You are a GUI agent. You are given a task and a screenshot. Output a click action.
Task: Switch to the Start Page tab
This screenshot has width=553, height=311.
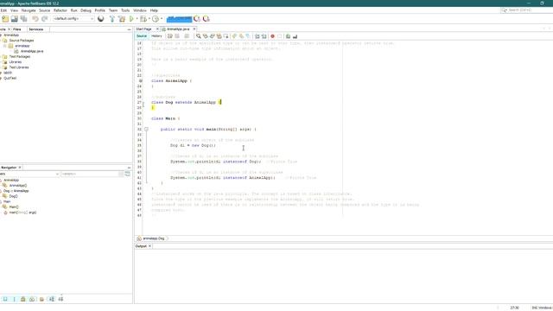[144, 29]
